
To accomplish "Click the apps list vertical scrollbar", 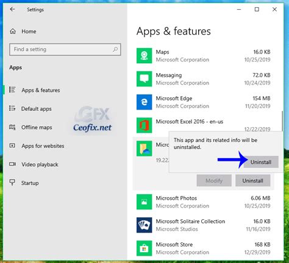I will [282, 121].
